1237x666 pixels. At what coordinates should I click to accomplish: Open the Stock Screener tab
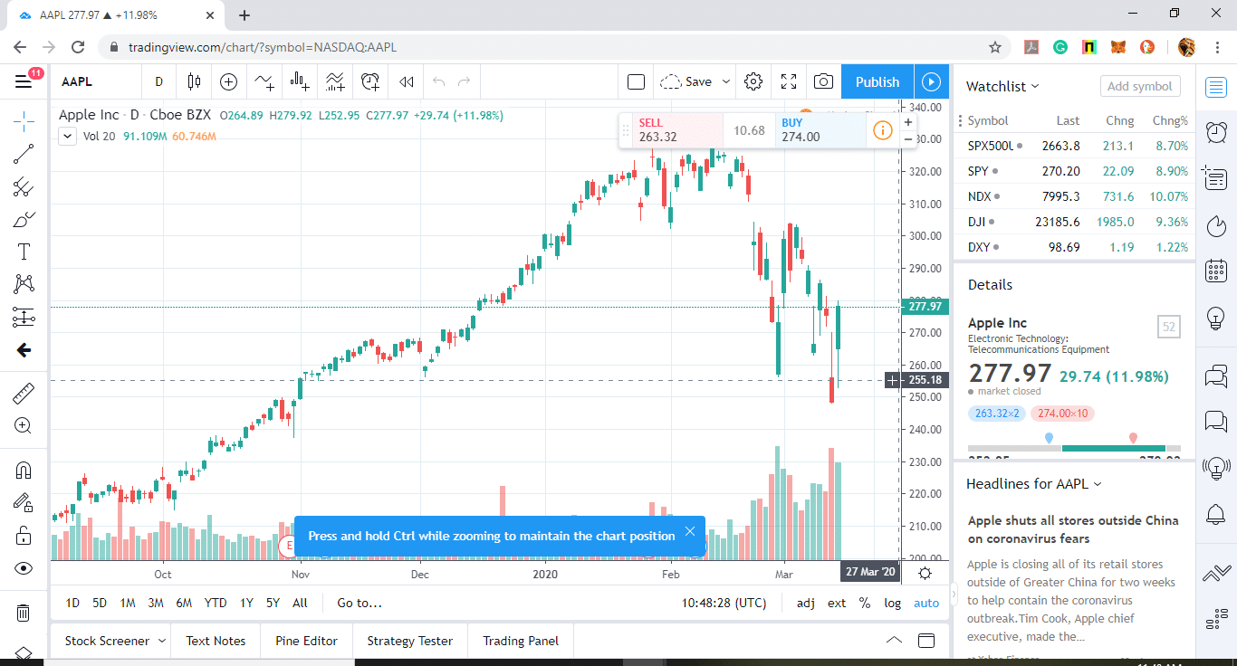(x=107, y=641)
